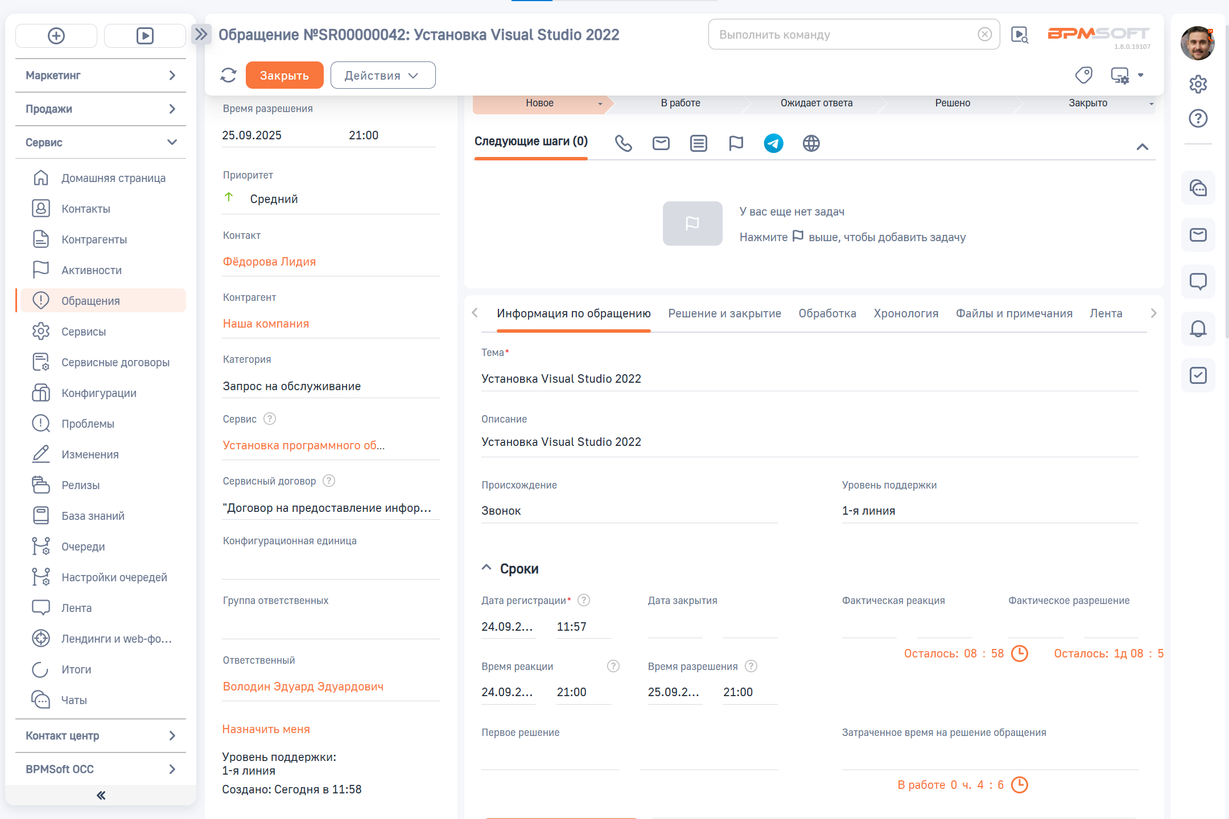1229x819 pixels.
Task: Open the Чаты section in sidebar
Action: click(x=74, y=700)
